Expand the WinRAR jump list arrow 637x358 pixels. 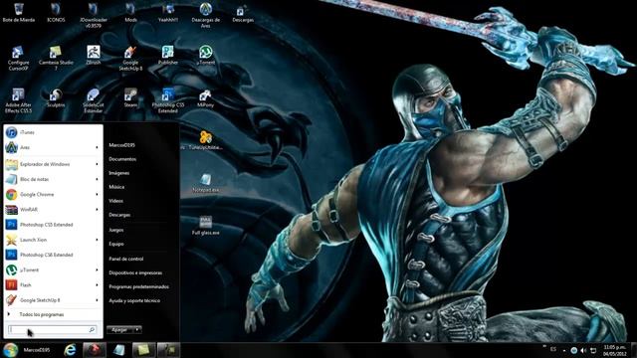pos(98,210)
